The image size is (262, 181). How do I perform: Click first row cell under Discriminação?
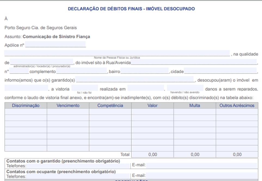click(x=26, y=112)
